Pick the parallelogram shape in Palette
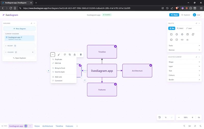 pos(193,34)
